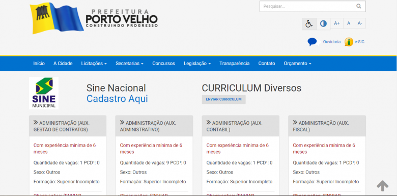This screenshot has width=397, height=196.
Task: Click Formação text in Aux. Contabil card
Action: point(239,182)
